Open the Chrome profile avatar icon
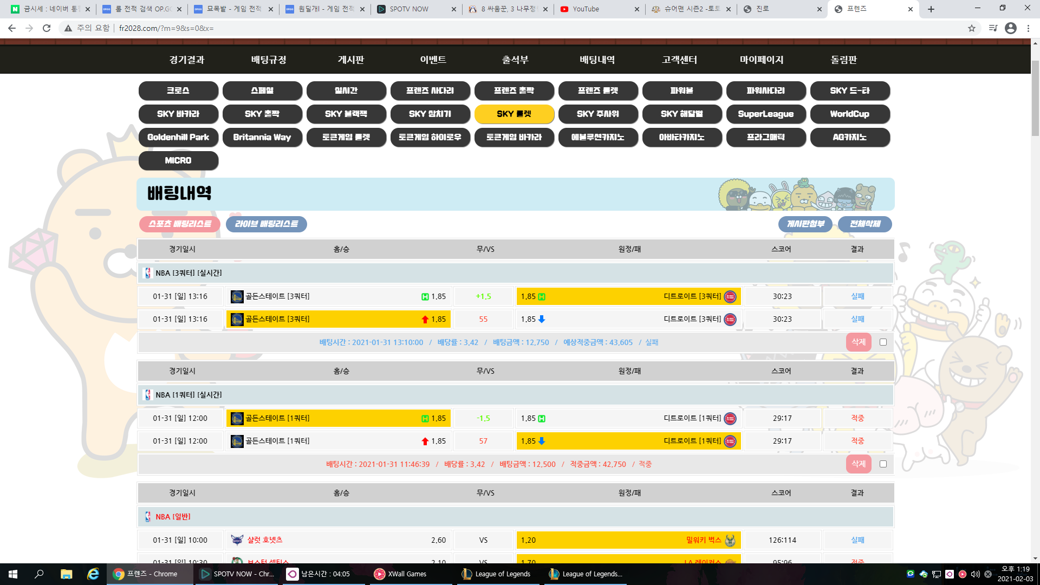Image resolution: width=1040 pixels, height=585 pixels. point(1010,28)
